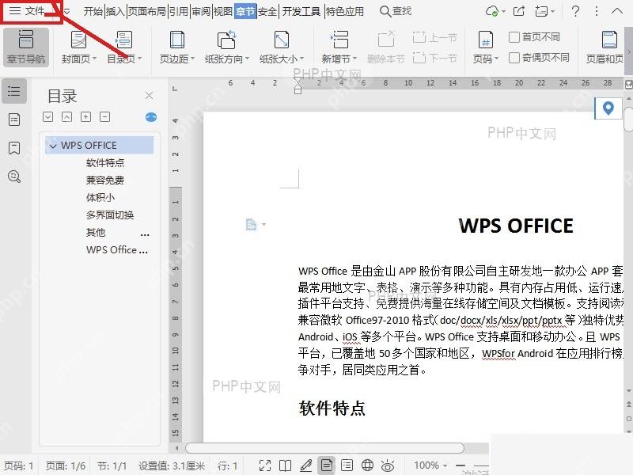Screen dimensions: 633x475
Task: Go to 软件特点 heading in outline
Action: [x=105, y=163]
